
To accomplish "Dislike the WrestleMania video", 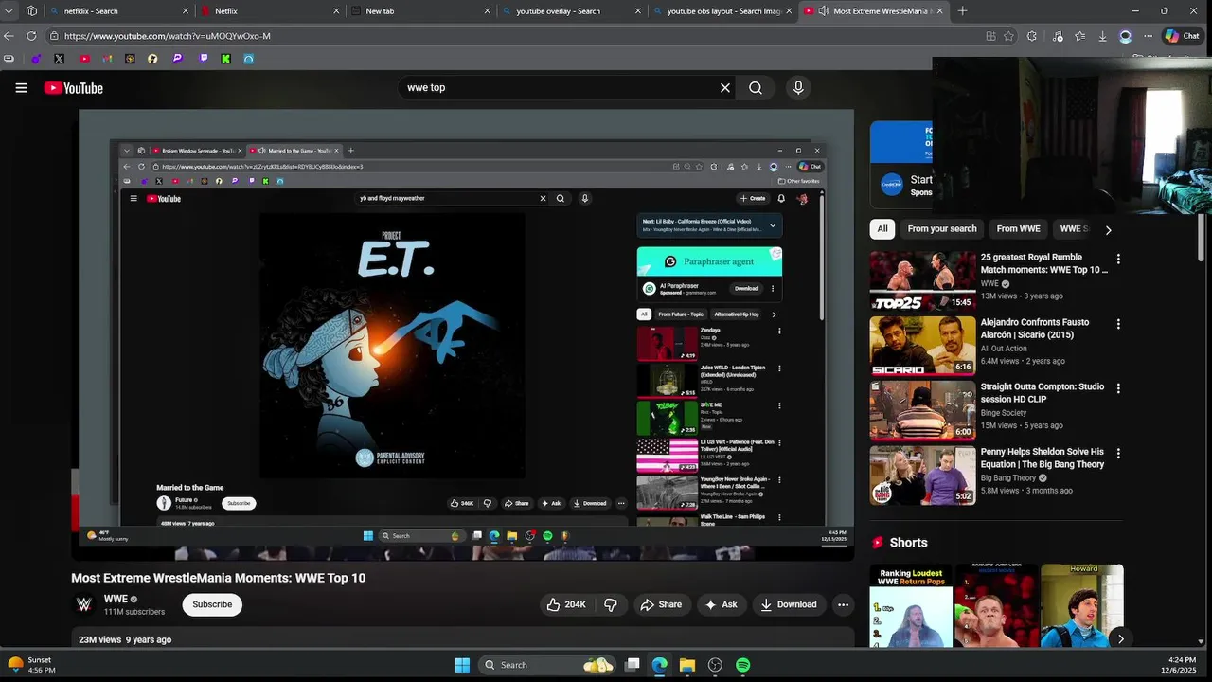I will [x=611, y=604].
